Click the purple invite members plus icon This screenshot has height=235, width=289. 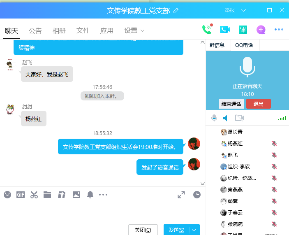pos(261,30)
